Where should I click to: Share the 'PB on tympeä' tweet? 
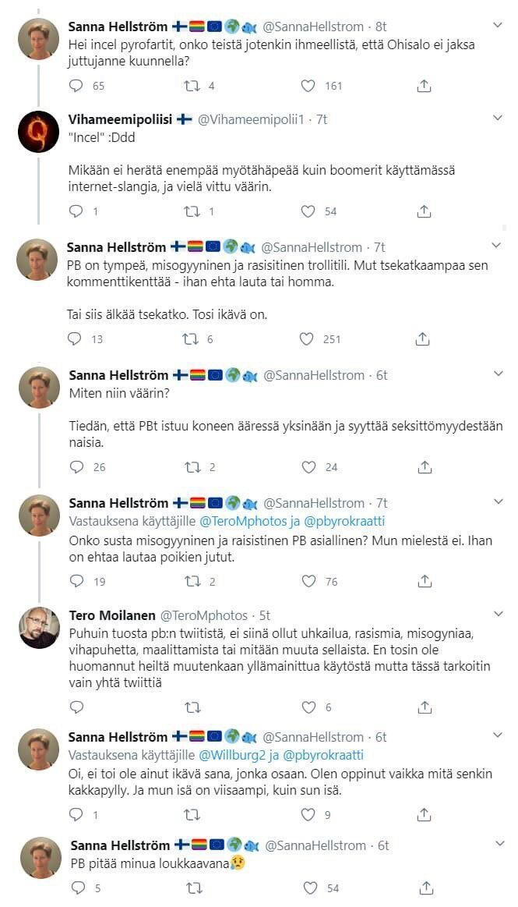click(x=424, y=339)
